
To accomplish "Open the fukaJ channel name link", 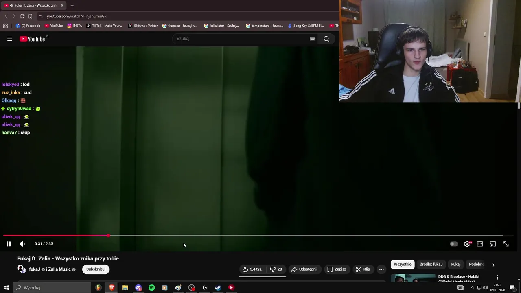I will click(x=35, y=269).
